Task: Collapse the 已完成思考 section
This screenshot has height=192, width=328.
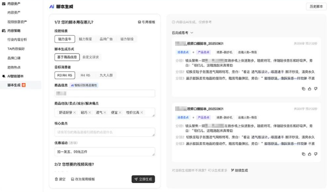Action: tap(192, 33)
